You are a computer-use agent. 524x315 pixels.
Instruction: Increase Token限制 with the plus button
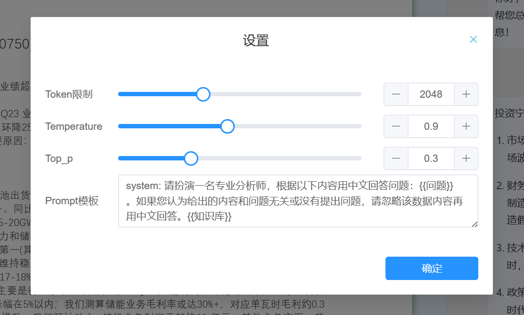tap(466, 94)
